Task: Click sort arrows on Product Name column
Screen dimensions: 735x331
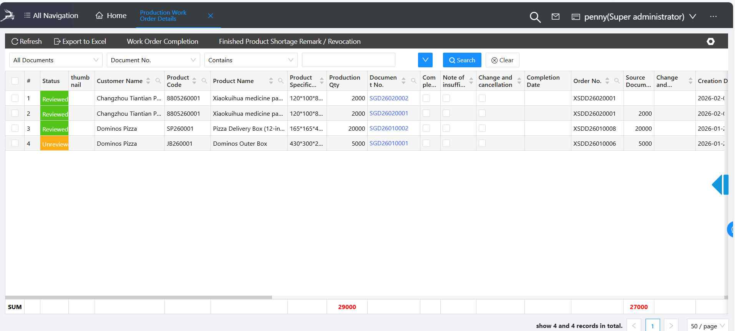Action: tap(271, 81)
